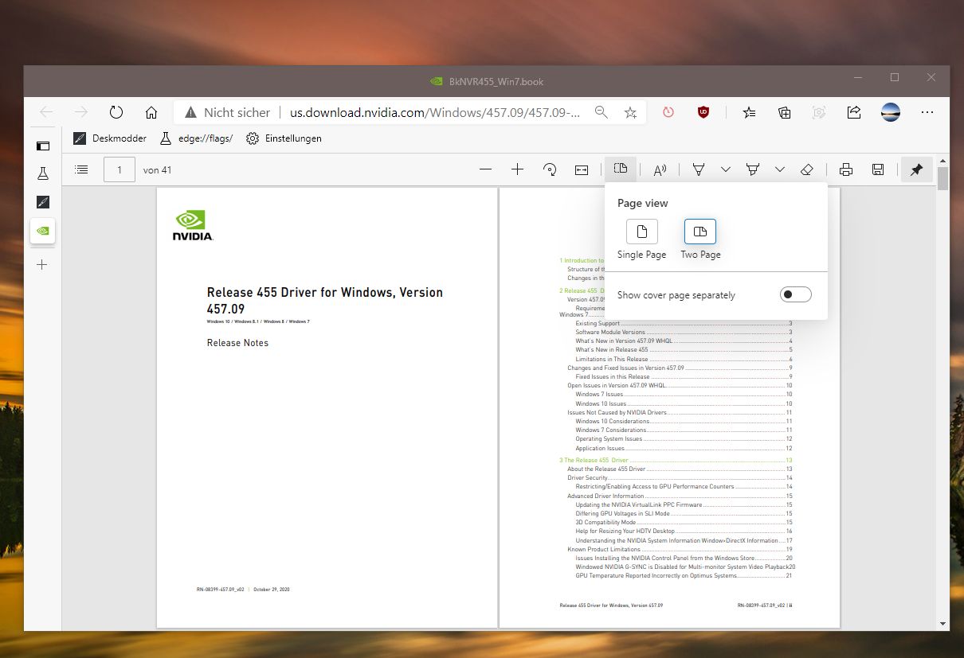Image resolution: width=964 pixels, height=658 pixels.
Task: Open 'Help for Resizing Your HDTV Desktop'
Action: click(684, 531)
